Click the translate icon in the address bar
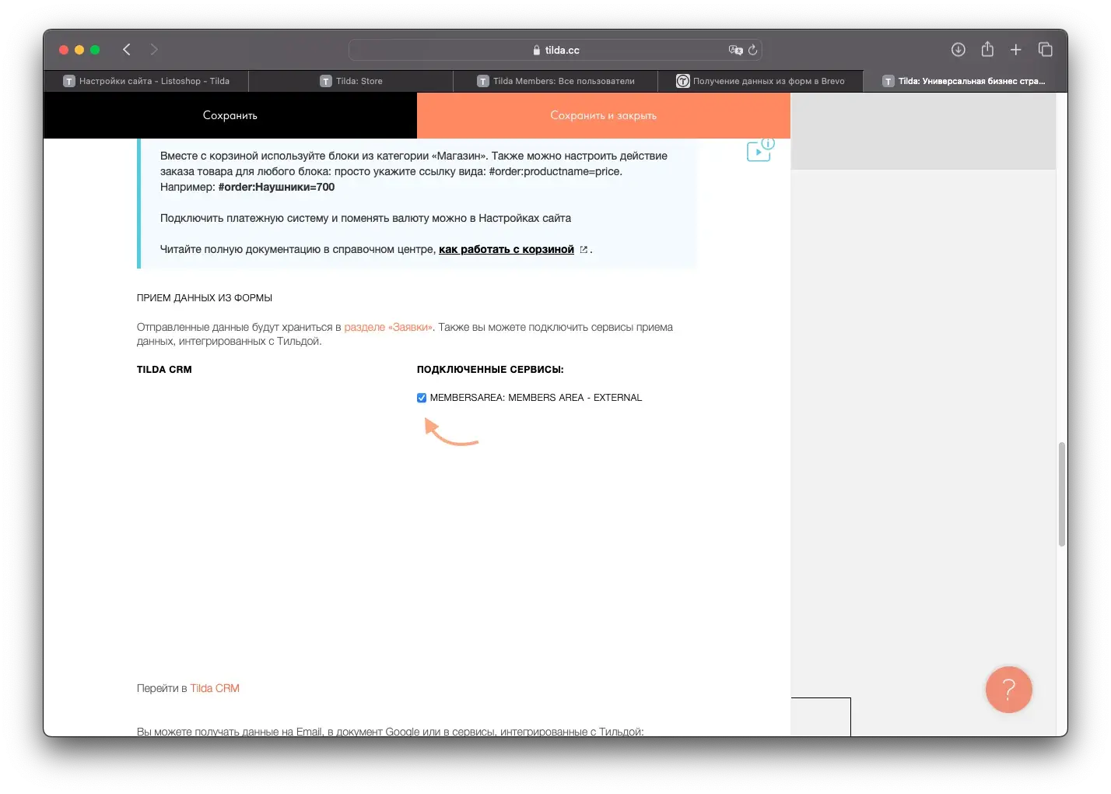Viewport: 1111px width, 794px height. tap(735, 50)
